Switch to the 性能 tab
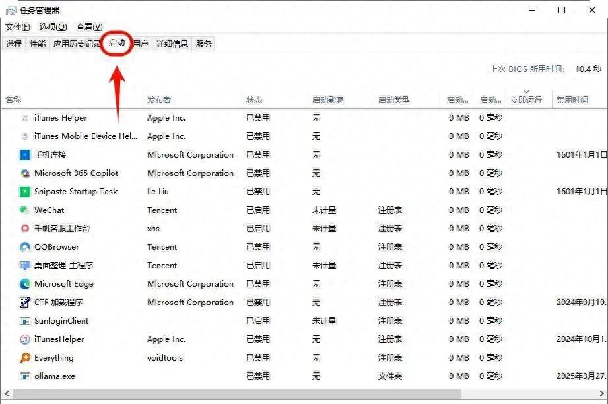This screenshot has width=608, height=404. click(x=37, y=43)
